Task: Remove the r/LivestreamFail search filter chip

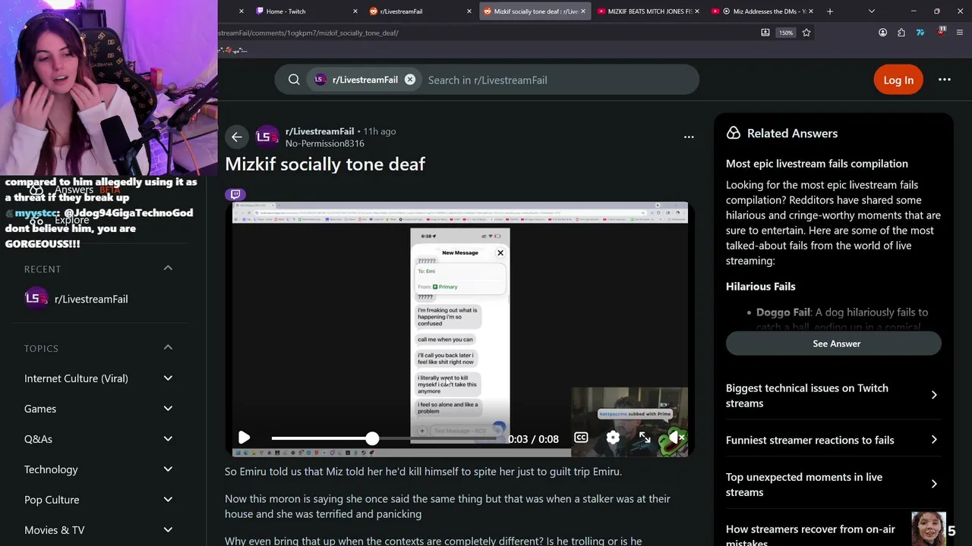Action: [410, 80]
